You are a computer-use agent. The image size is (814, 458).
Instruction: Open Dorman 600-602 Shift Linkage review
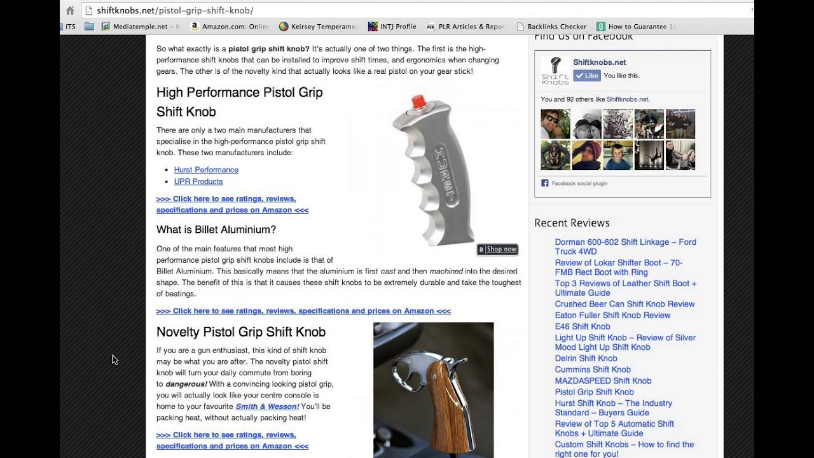tap(625, 247)
